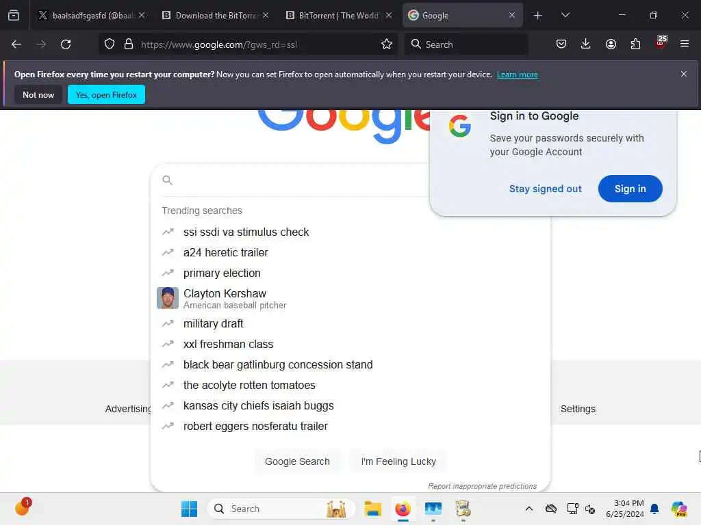Open the blue monitor app in taskbar
This screenshot has width=701, height=525.
point(433,509)
